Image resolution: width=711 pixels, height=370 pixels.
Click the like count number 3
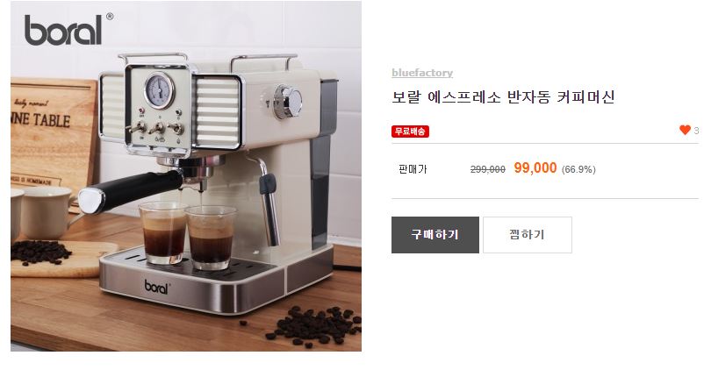[x=696, y=131]
